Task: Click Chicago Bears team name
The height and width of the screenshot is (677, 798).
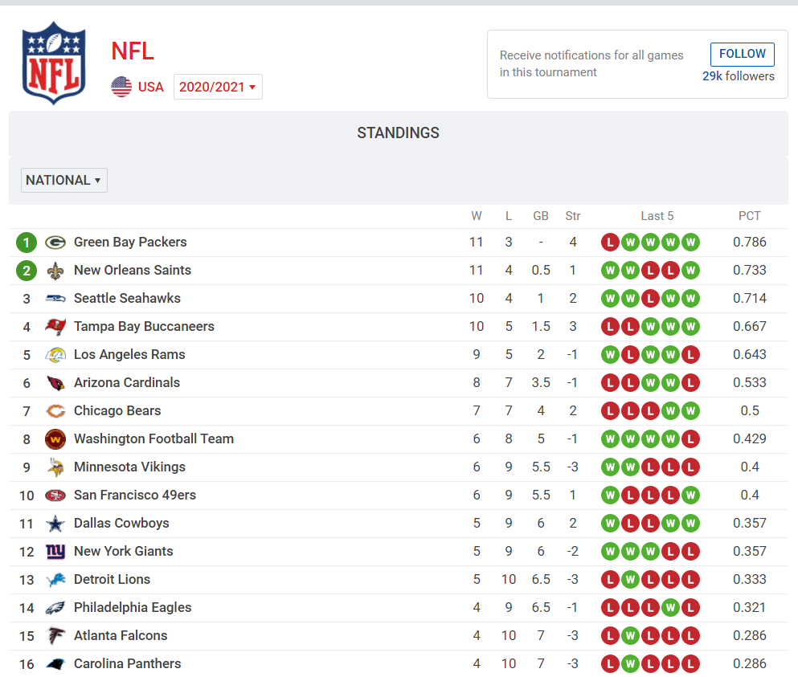Action: tap(117, 411)
